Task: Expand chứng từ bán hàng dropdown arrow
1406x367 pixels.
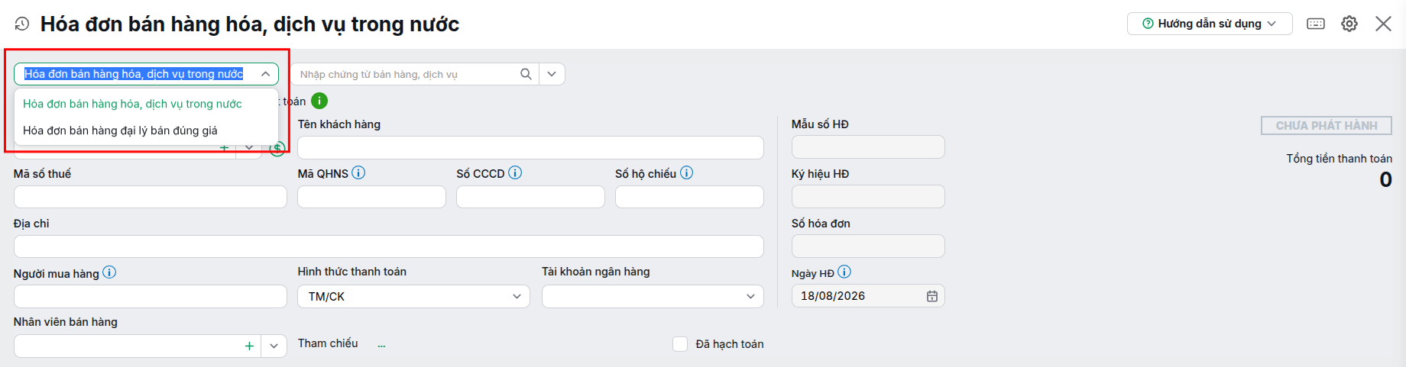Action: pyautogui.click(x=552, y=74)
